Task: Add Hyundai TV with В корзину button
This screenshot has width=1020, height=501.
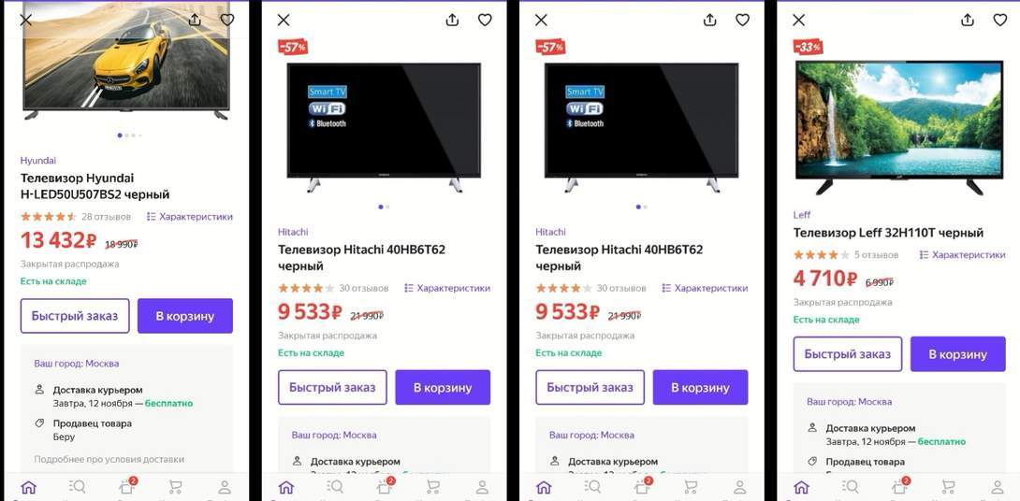Action: [184, 317]
